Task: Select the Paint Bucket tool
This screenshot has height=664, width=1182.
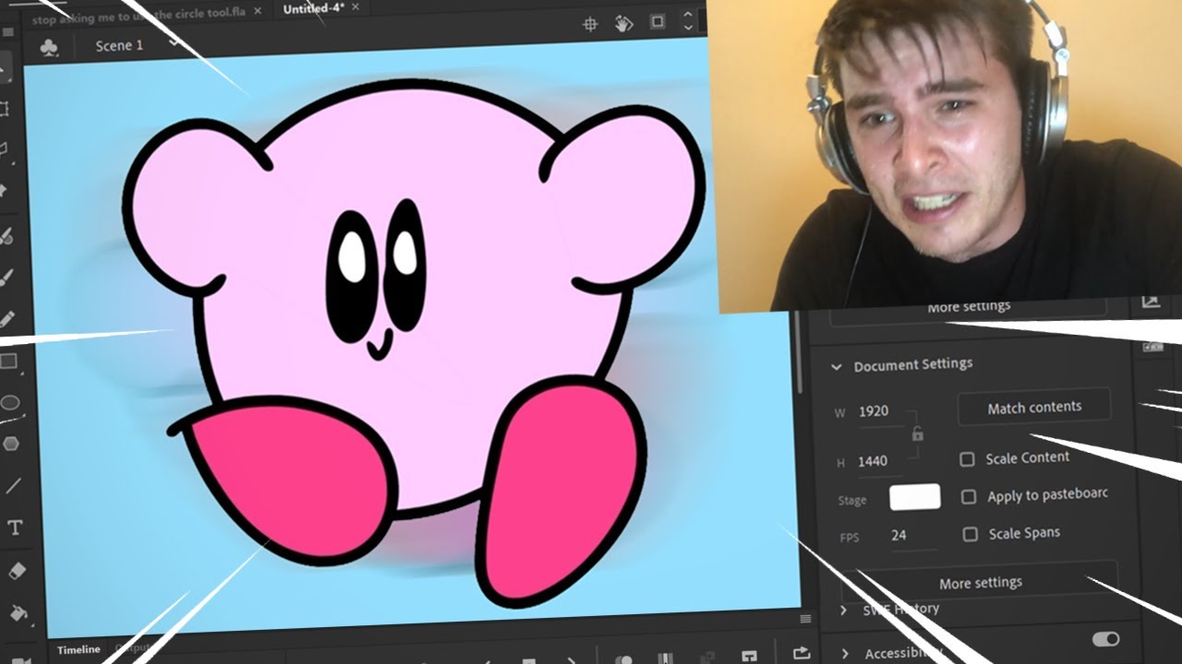Action: point(18,612)
